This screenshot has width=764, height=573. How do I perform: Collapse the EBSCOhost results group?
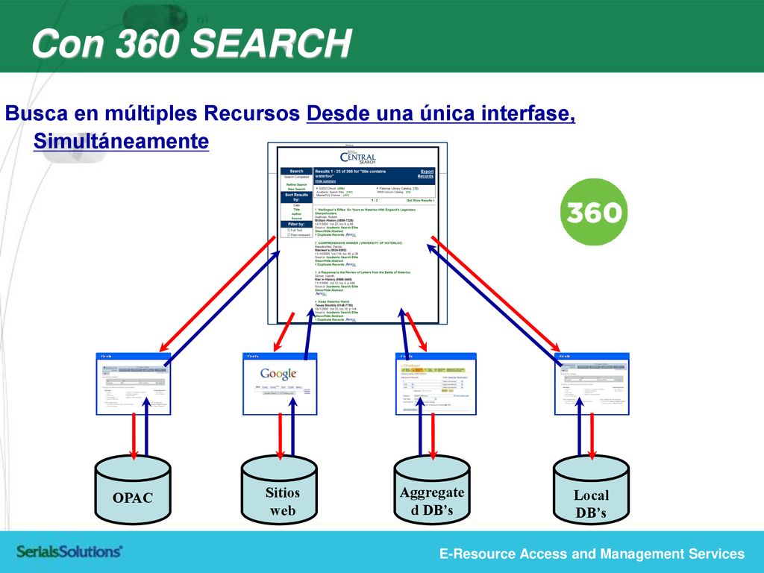[316, 188]
